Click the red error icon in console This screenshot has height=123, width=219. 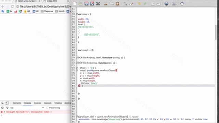point(2,112)
